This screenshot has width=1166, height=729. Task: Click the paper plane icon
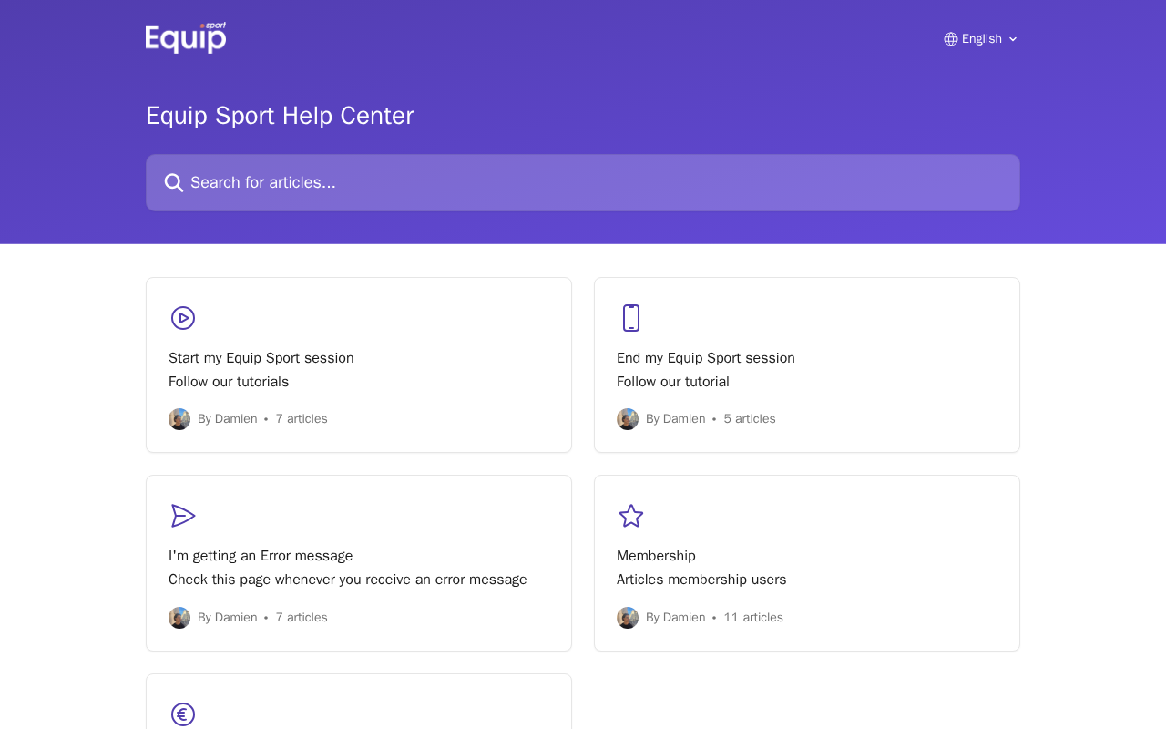tap(183, 516)
